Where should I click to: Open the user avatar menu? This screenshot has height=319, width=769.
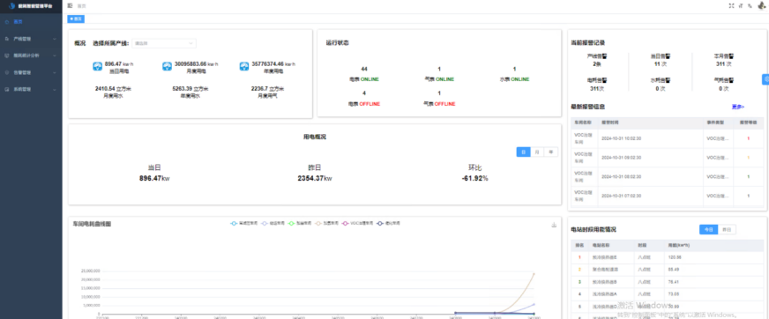pos(762,5)
